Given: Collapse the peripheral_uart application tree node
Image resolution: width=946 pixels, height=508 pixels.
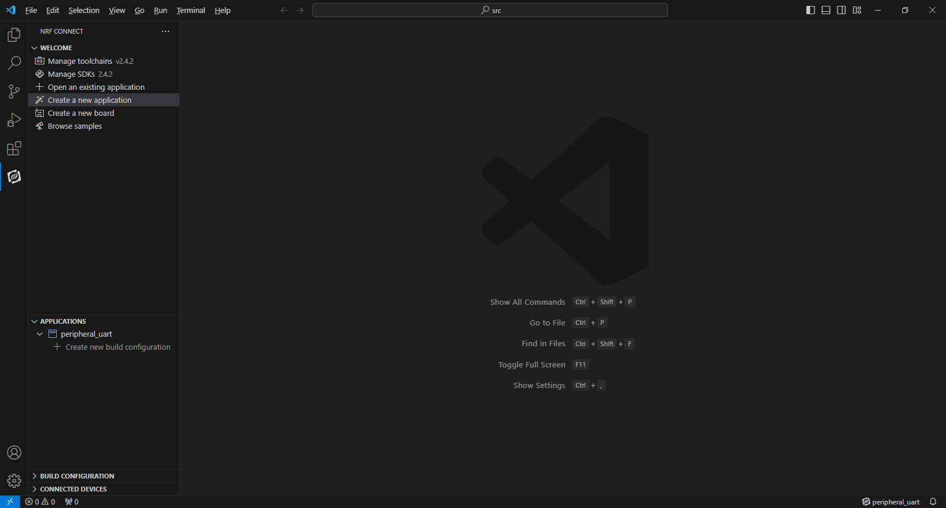Looking at the screenshot, I should (40, 334).
